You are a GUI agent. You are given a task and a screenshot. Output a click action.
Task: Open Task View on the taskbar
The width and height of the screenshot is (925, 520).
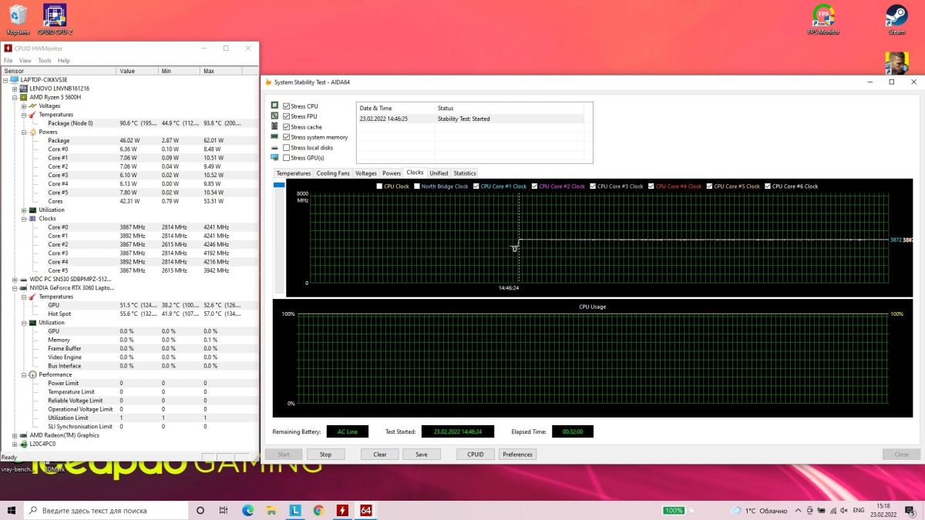point(224,510)
